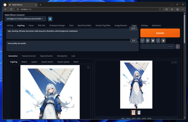Click the img2img source image canvas

point(50,92)
